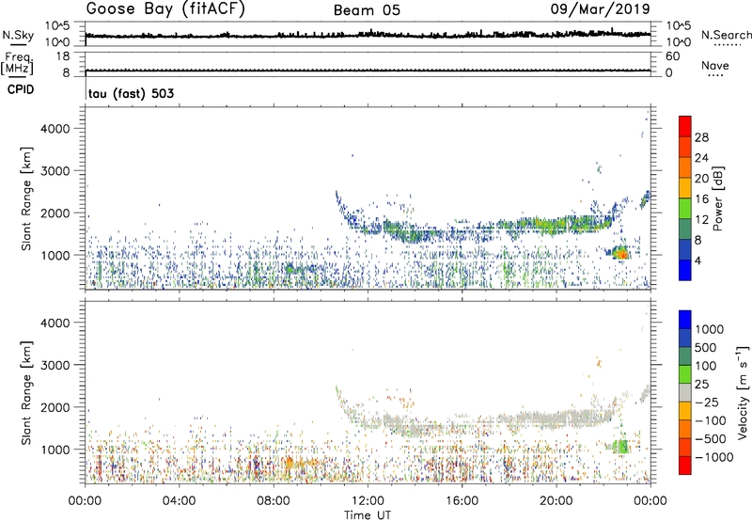
Task: Click the "04:00" time tick label
Action: (x=180, y=501)
